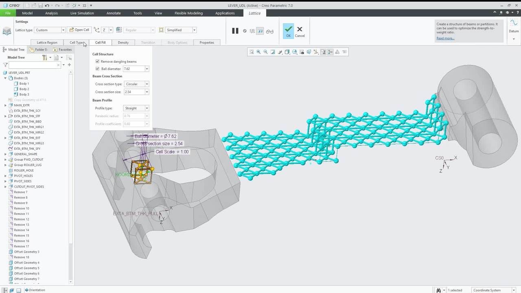This screenshot has width=521, height=293.
Task: Open the Flexible Modeling ribbon tab
Action: [x=188, y=13]
